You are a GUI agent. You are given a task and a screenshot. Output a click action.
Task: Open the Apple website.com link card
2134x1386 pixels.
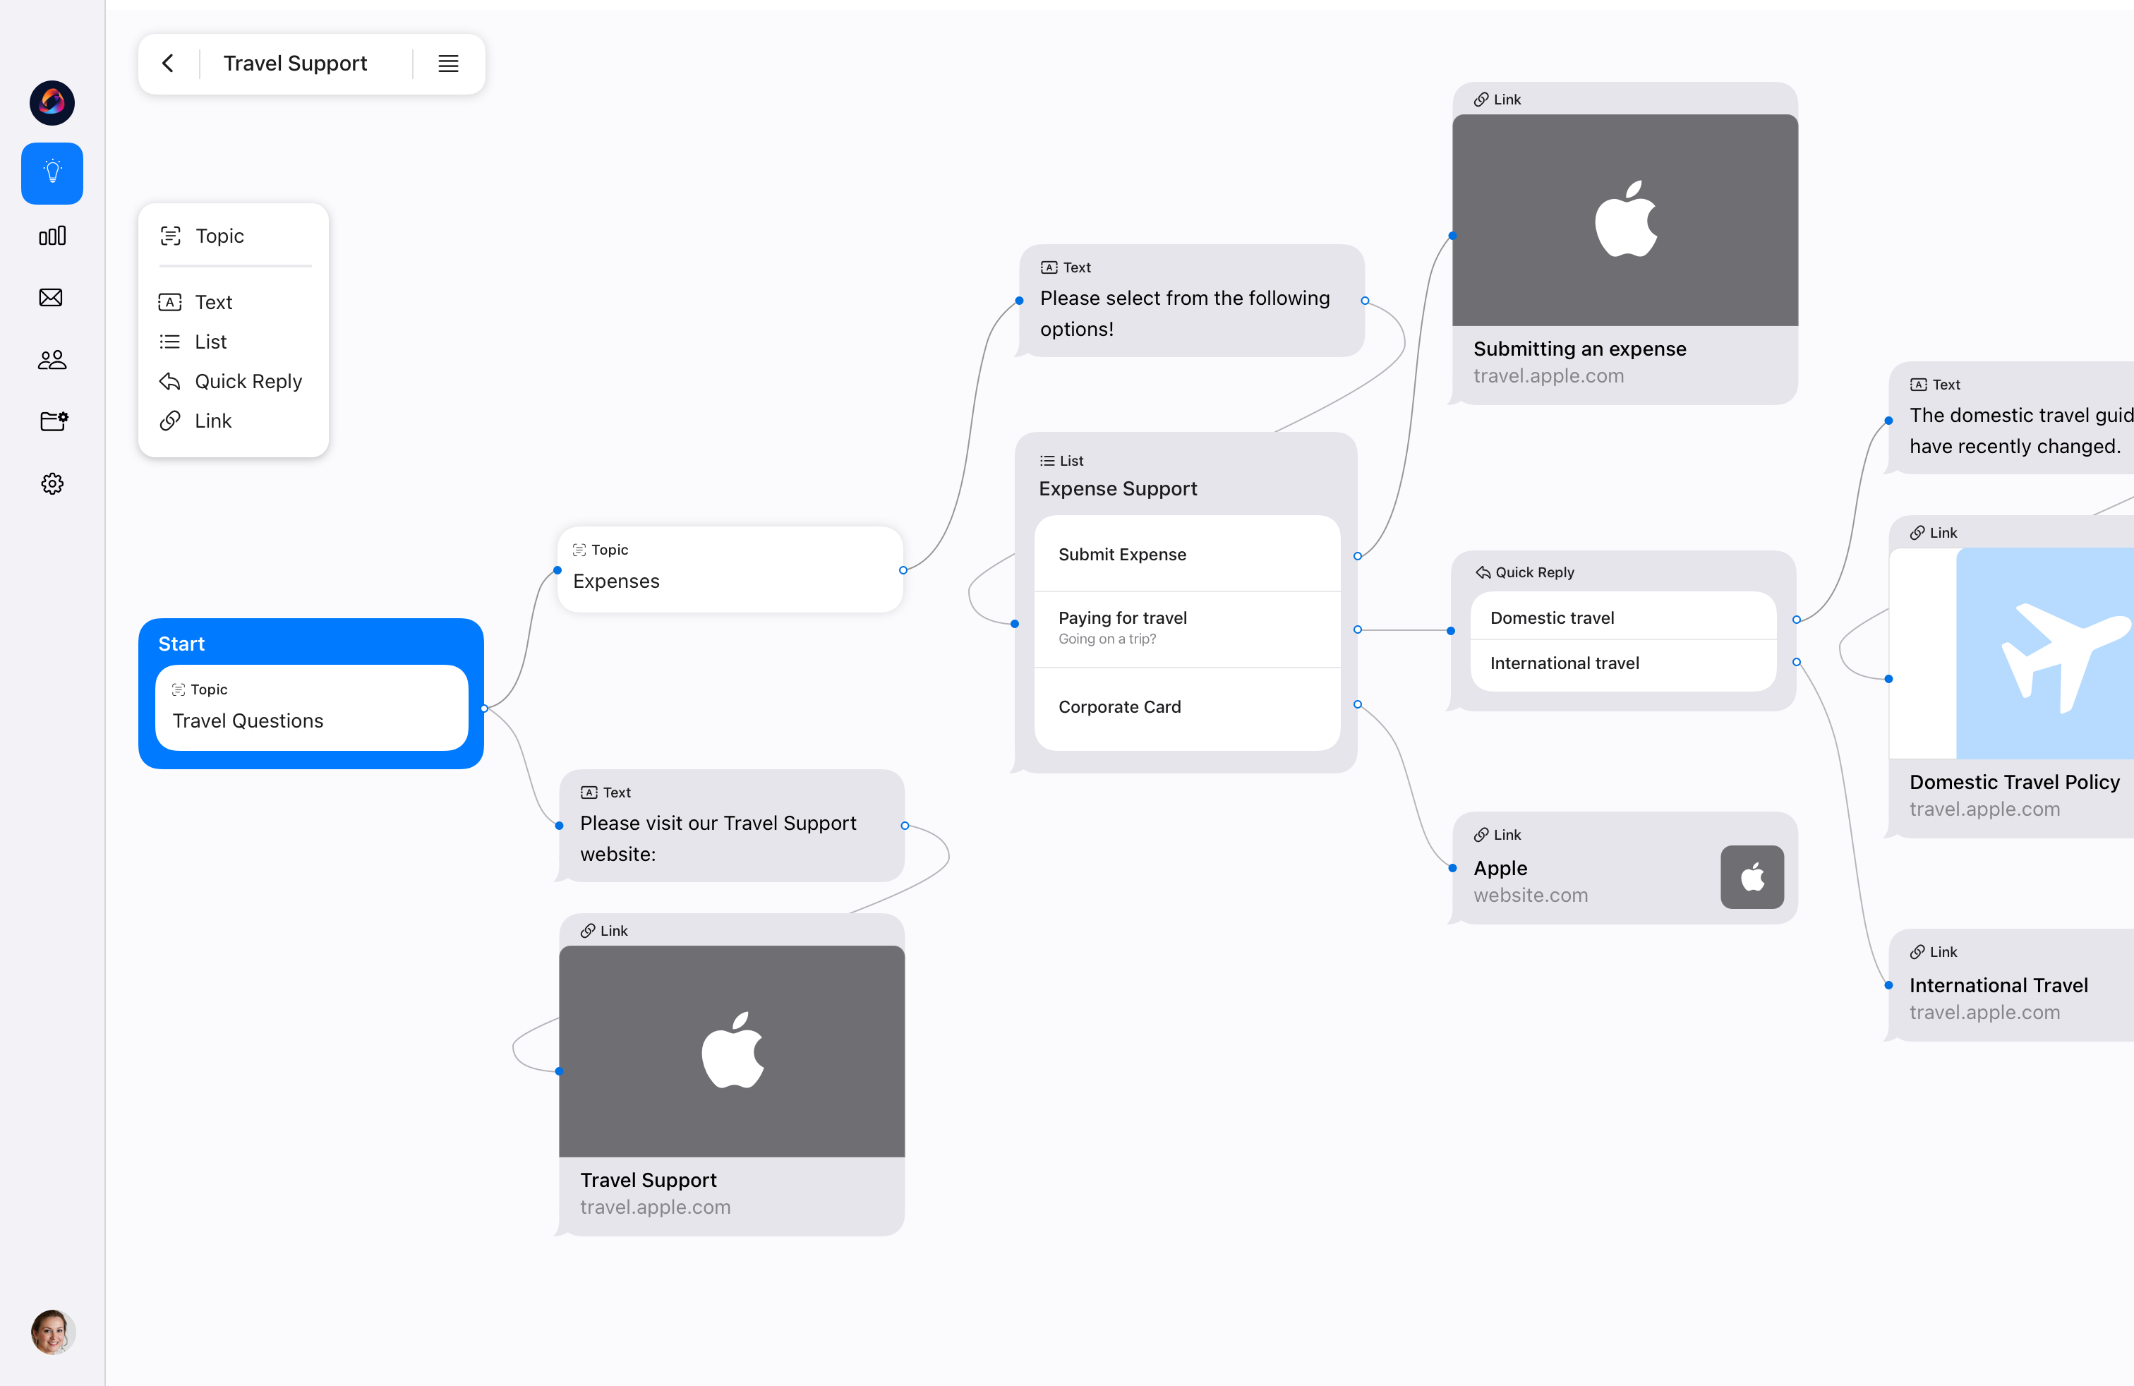click(1623, 869)
